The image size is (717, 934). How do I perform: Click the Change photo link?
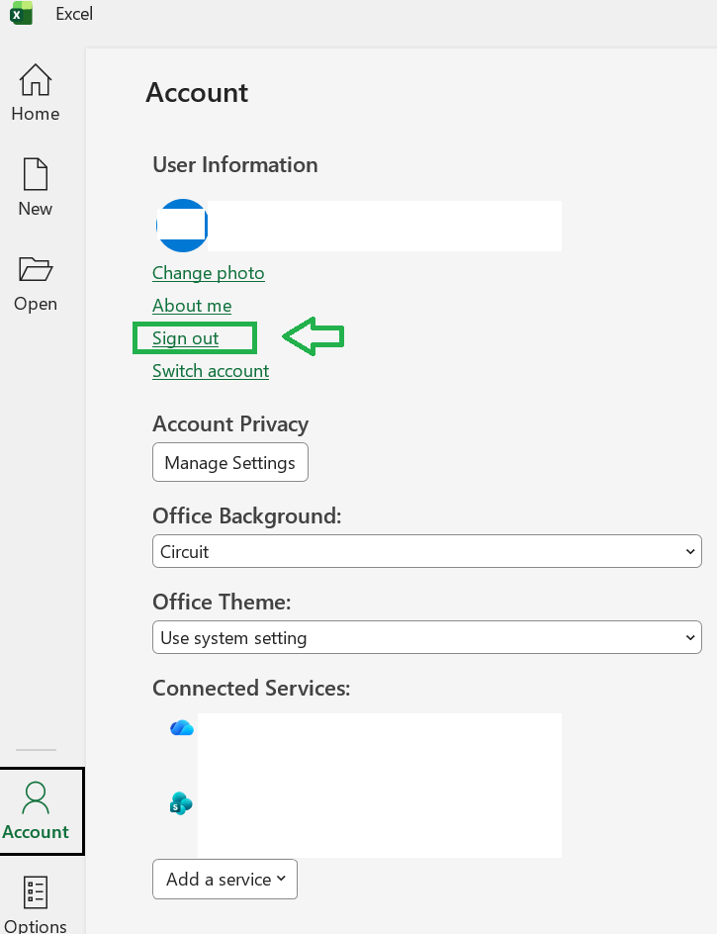[x=209, y=273]
